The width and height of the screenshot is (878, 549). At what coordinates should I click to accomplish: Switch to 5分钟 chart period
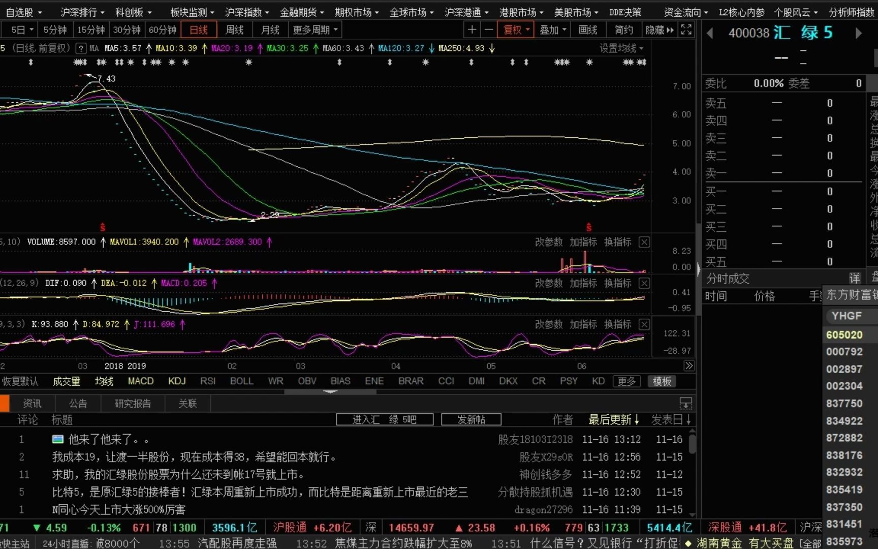pos(55,30)
